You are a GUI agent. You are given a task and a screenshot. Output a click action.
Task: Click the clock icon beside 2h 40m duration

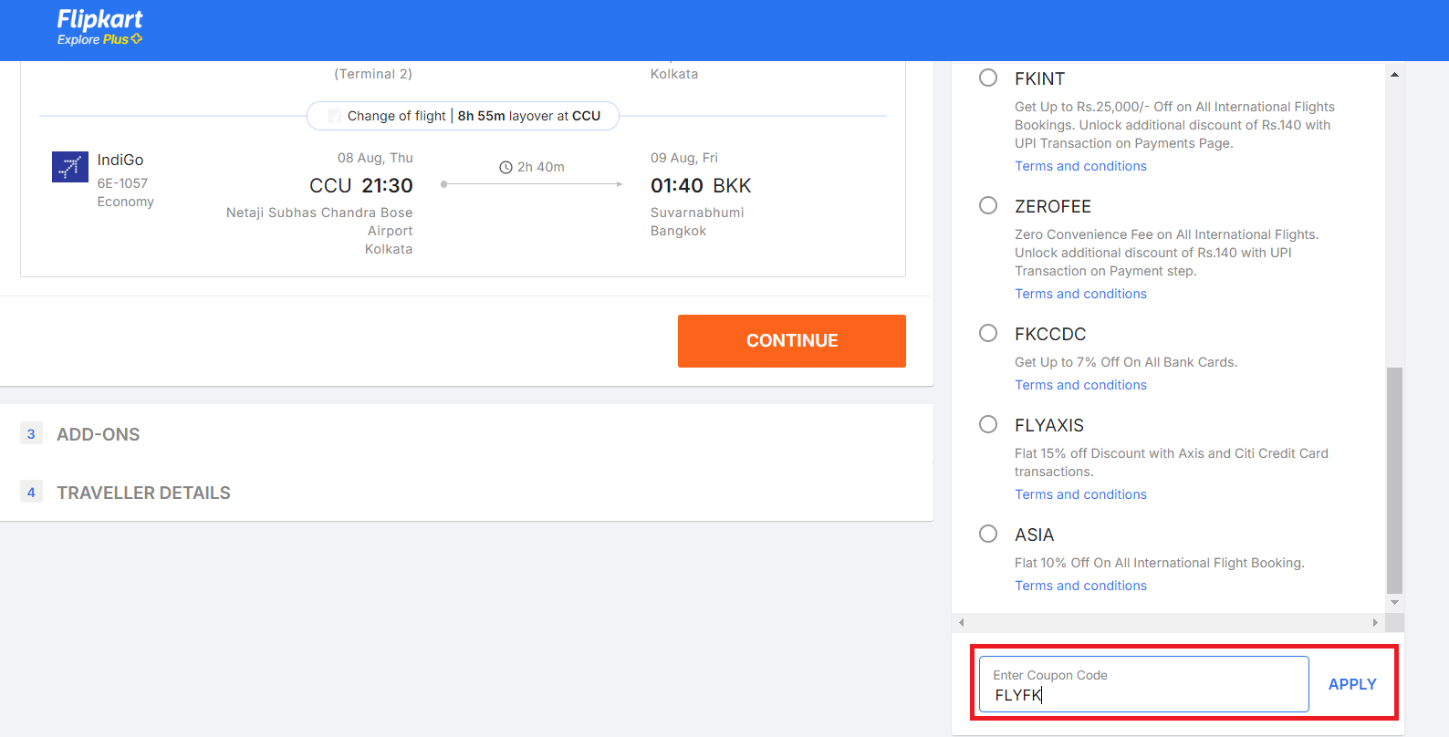[506, 166]
